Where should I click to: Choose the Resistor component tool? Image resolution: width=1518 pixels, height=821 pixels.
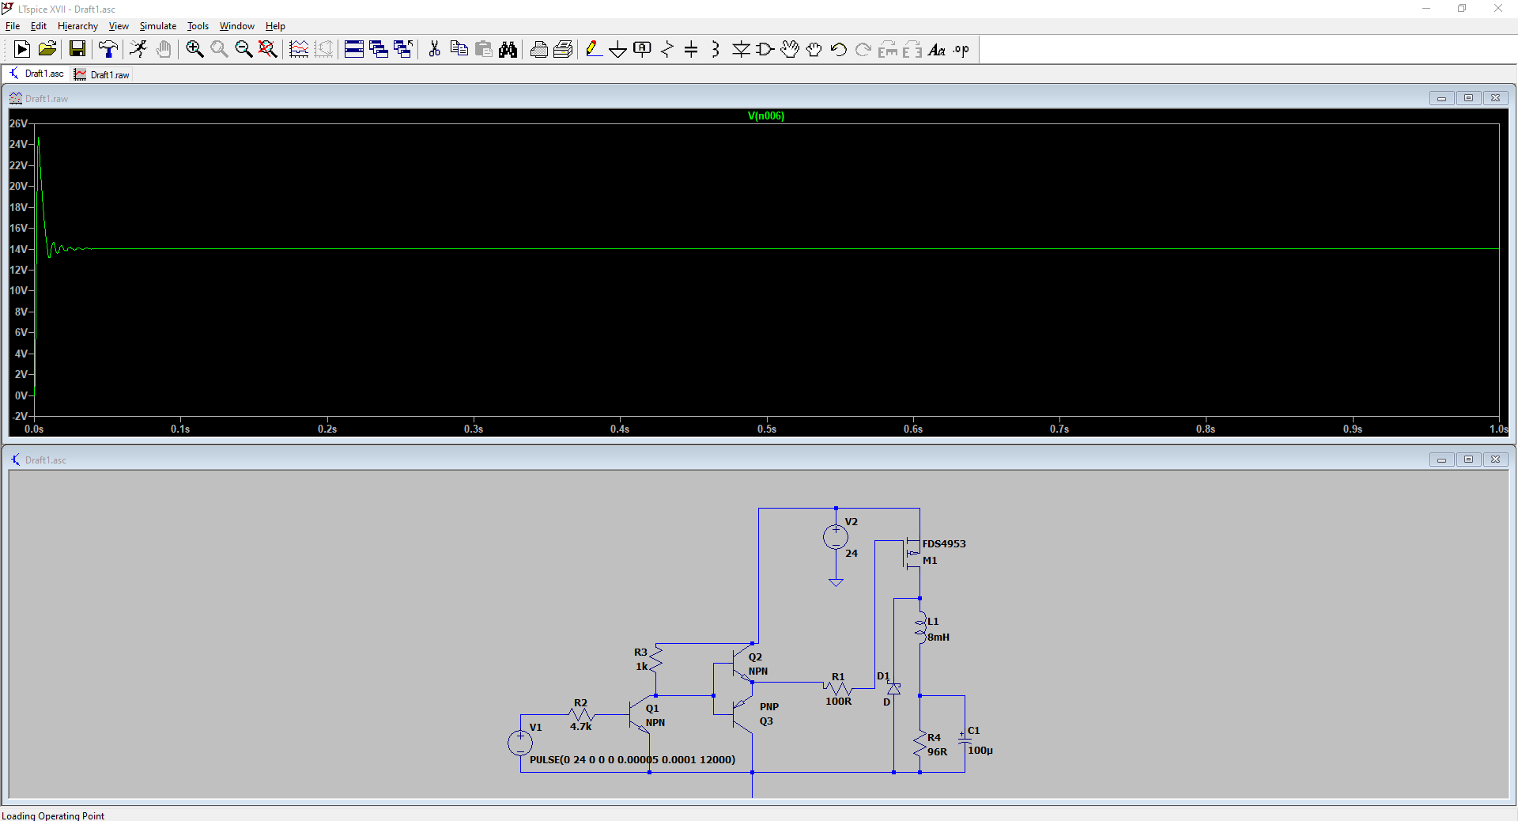click(666, 50)
